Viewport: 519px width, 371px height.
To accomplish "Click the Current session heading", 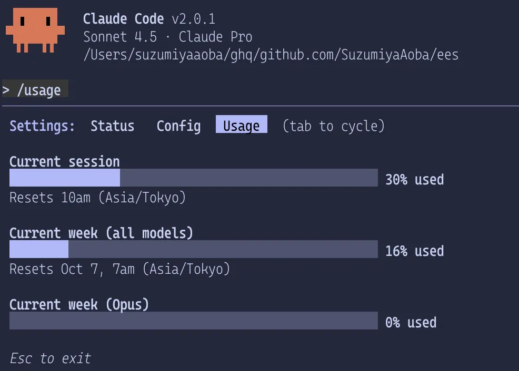I will pyautogui.click(x=64, y=162).
